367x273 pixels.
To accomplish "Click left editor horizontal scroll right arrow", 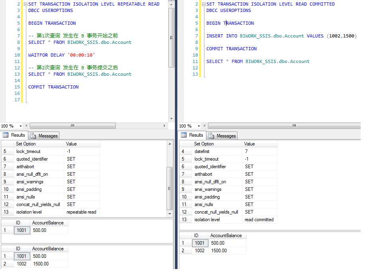I will coord(165,126).
